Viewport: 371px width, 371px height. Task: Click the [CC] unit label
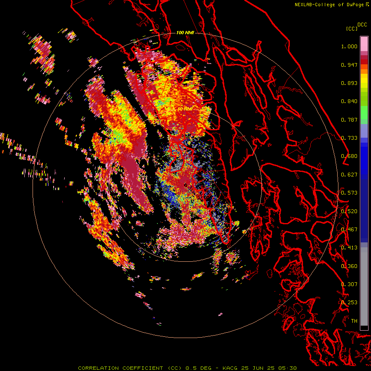[352, 28]
